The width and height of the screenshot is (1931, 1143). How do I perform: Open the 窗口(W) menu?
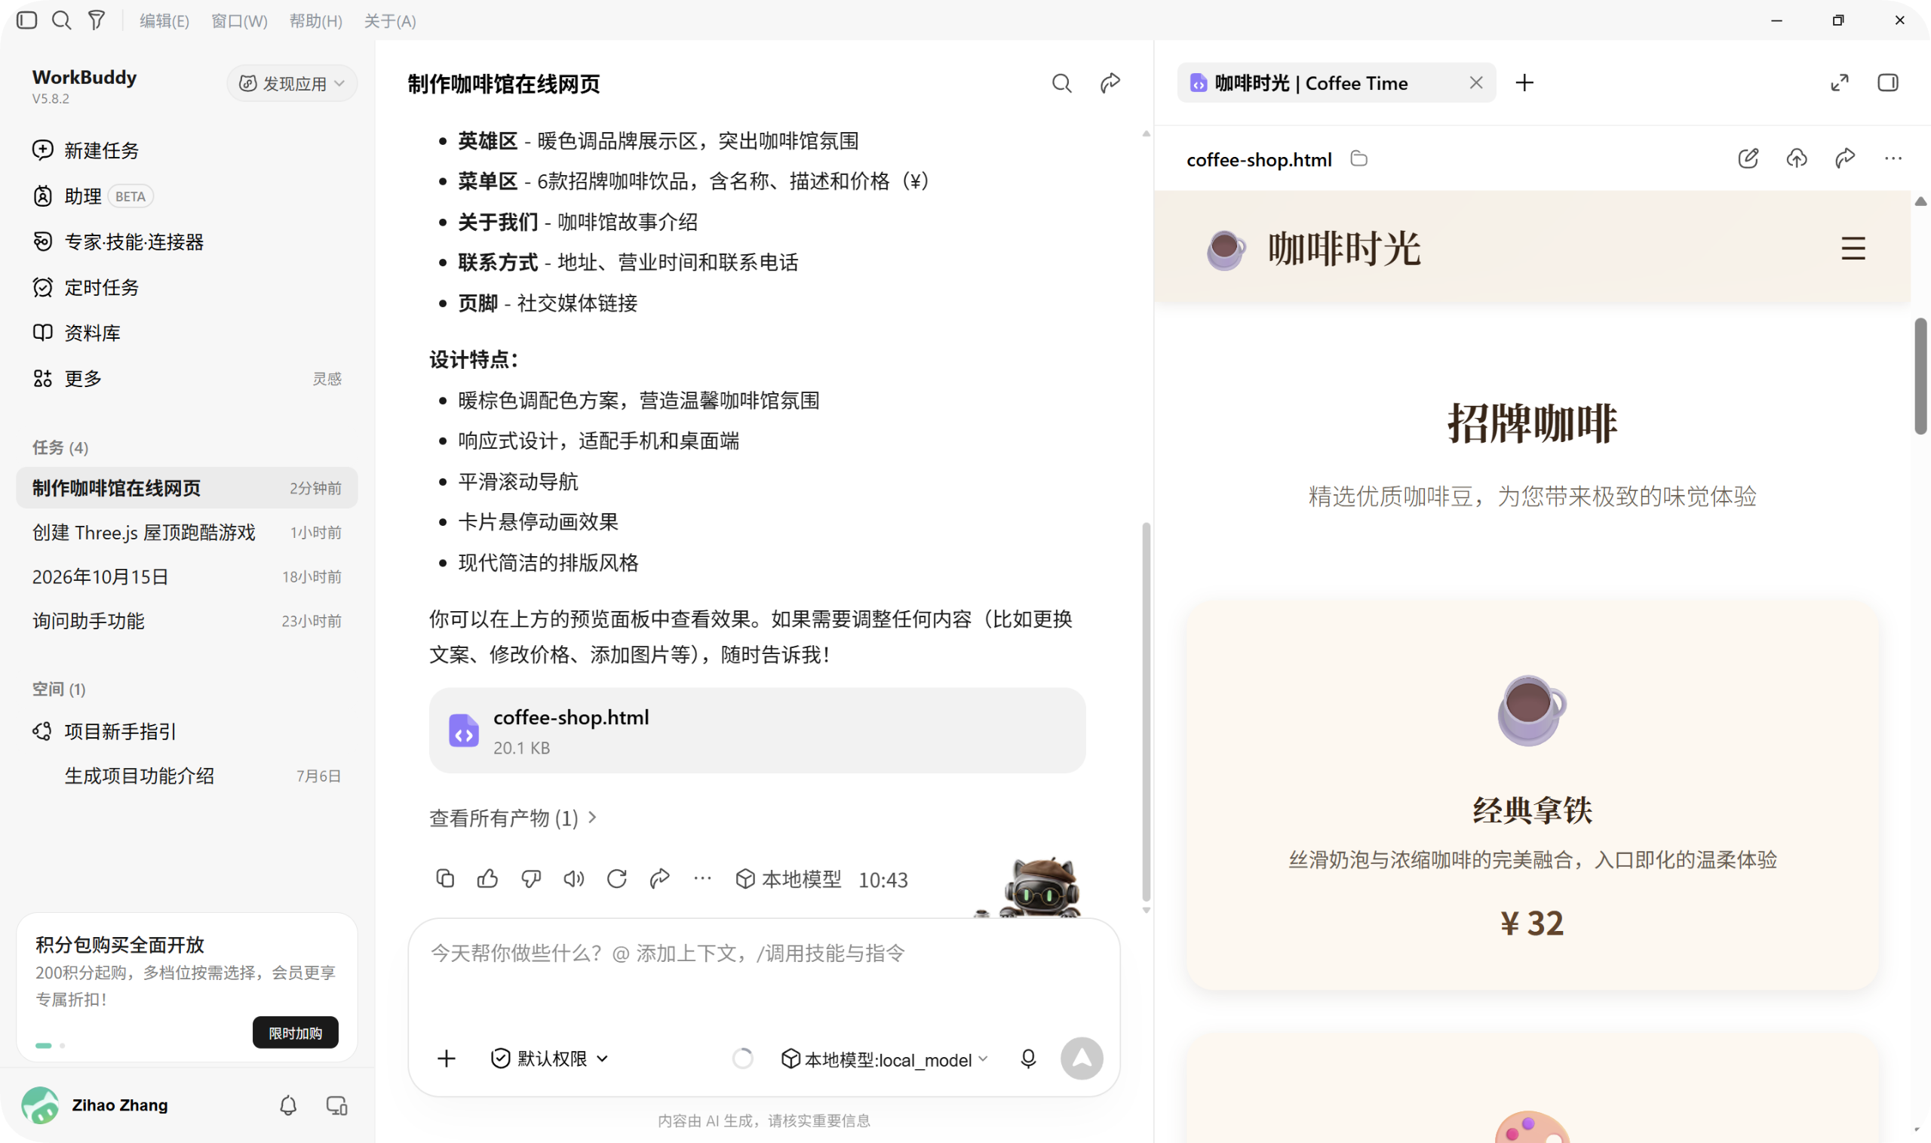coord(239,21)
